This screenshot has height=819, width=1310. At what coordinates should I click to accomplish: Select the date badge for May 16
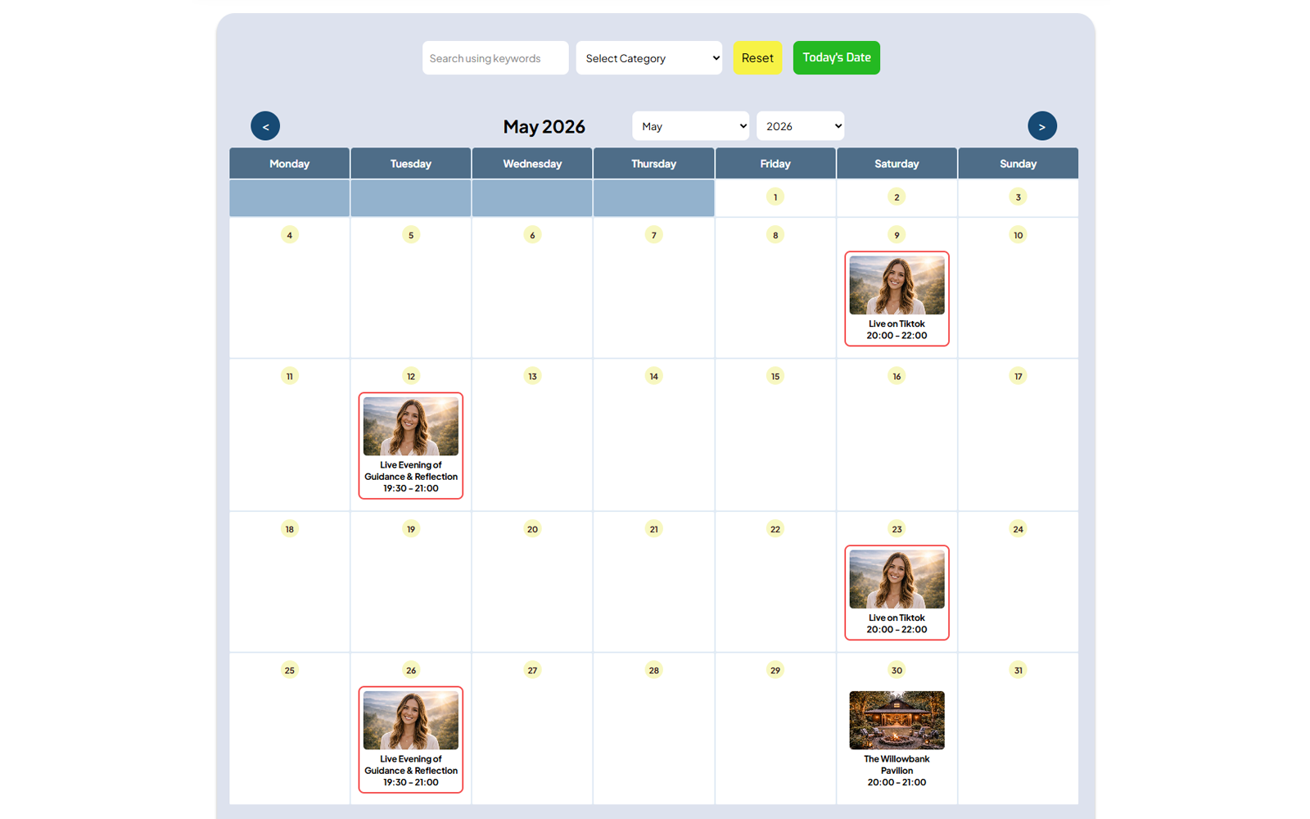897,377
